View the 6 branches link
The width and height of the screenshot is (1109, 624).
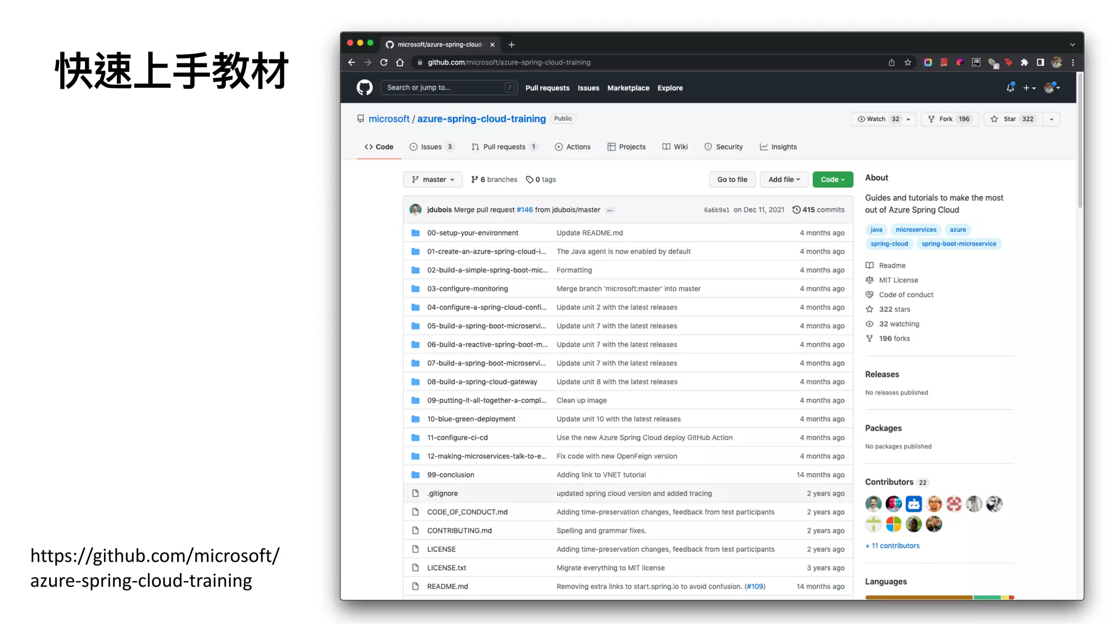coord(494,179)
